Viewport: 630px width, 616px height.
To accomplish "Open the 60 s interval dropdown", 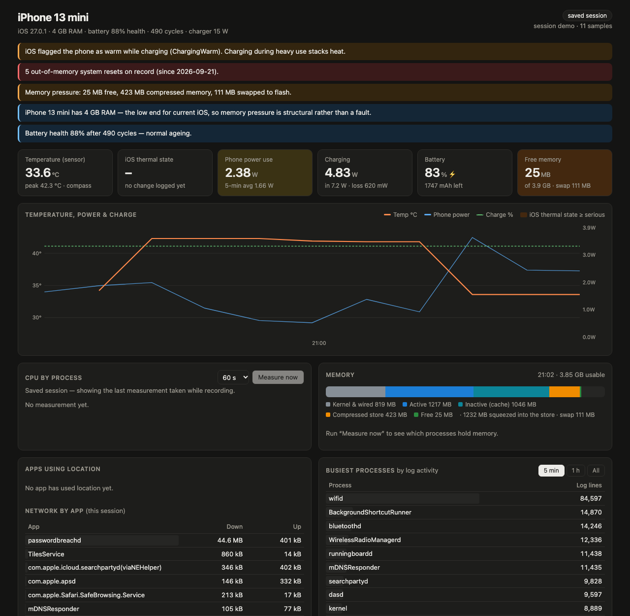I will 234,377.
